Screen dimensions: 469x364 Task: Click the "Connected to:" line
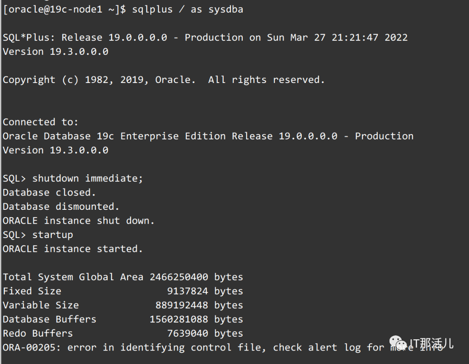[40, 122]
